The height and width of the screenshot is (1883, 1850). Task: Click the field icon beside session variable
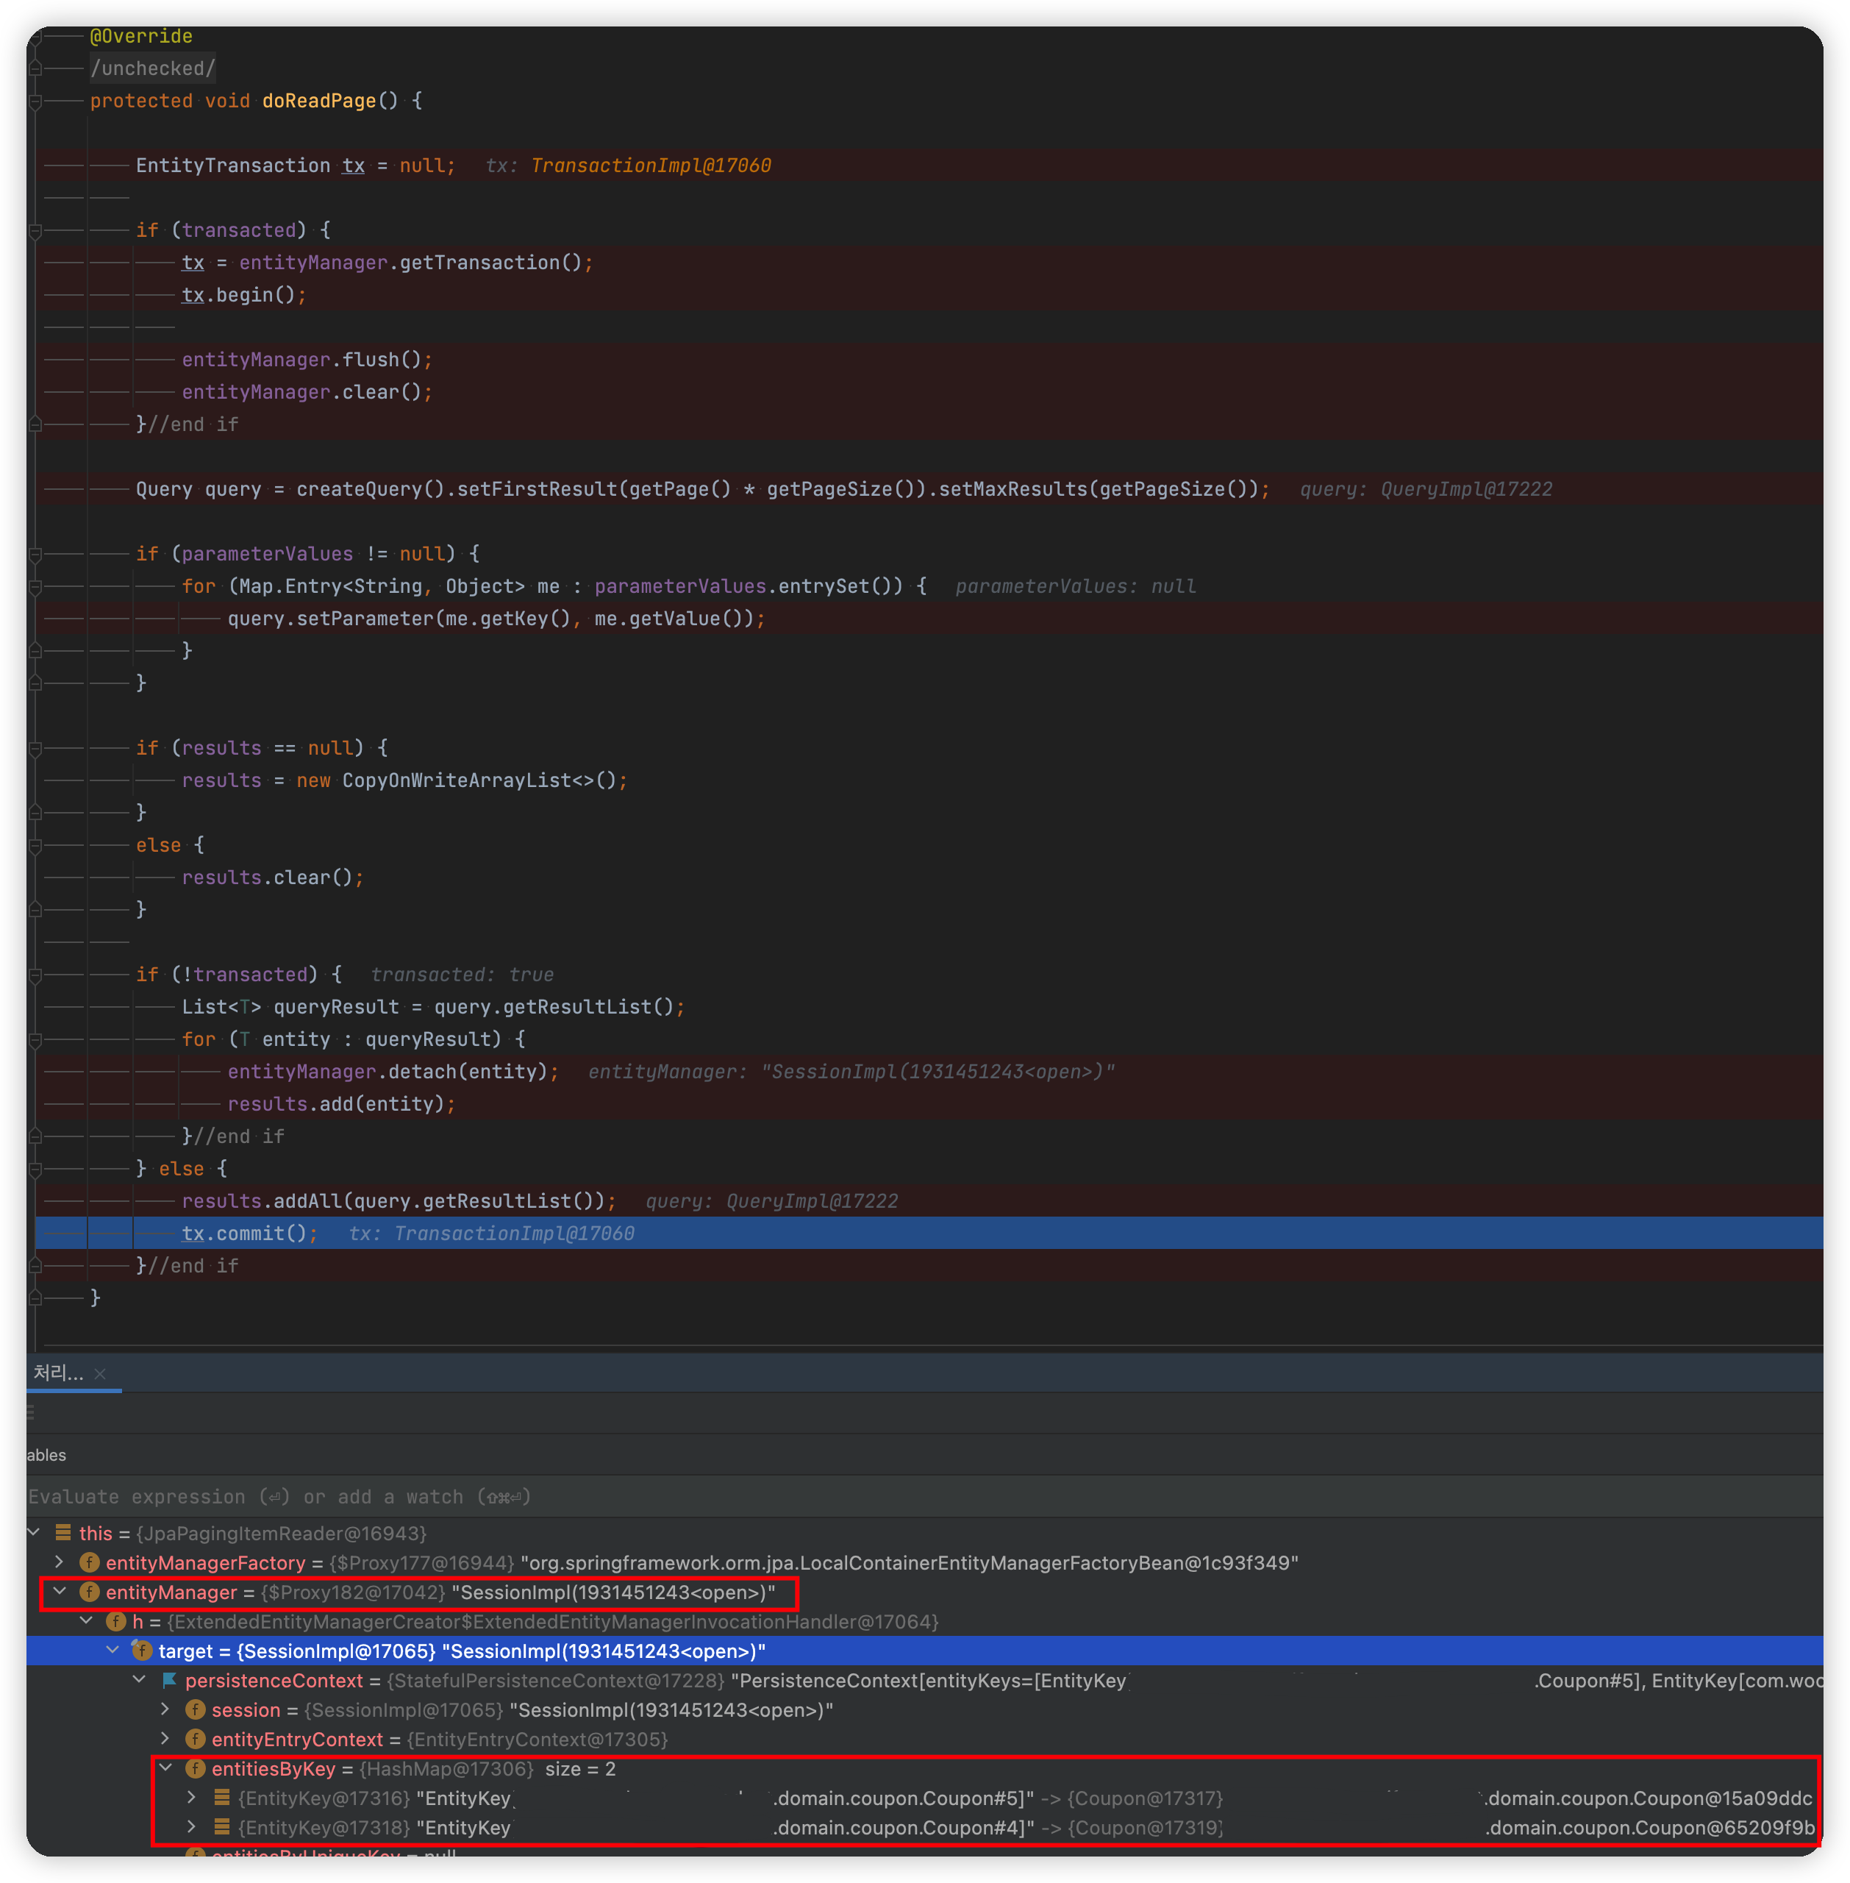point(196,1709)
